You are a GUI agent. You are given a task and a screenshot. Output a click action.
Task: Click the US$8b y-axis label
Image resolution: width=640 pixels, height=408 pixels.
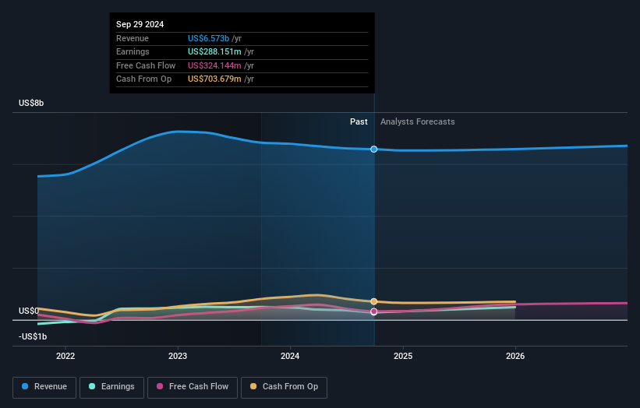tap(31, 103)
